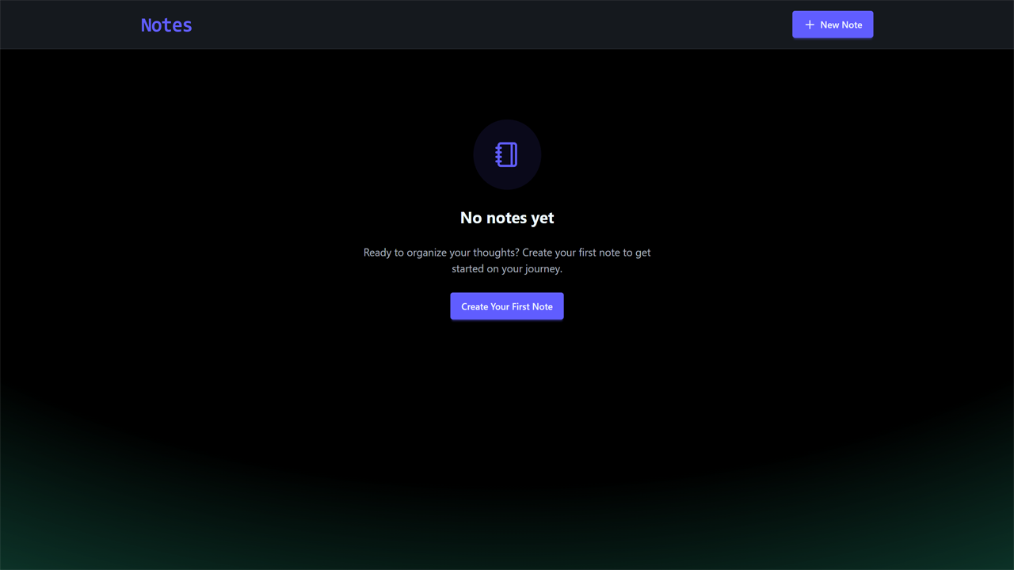Click the "New Note" text label in the header
This screenshot has height=570, width=1014.
tap(841, 25)
